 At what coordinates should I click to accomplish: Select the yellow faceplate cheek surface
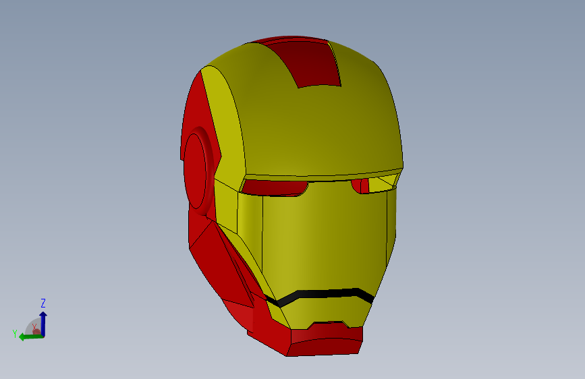click(x=325, y=239)
